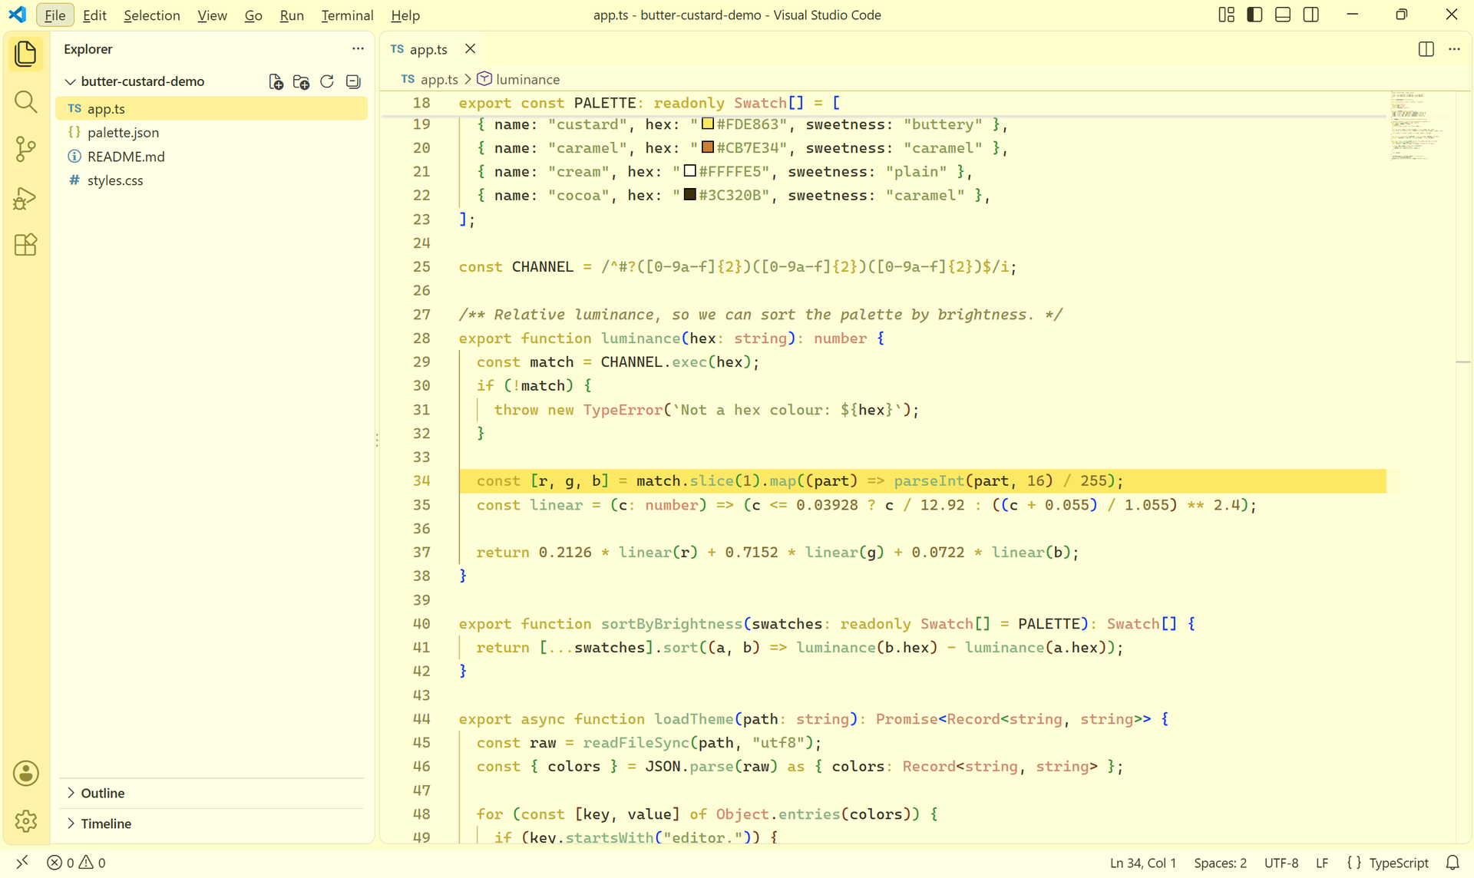Open Explorer views and more actions menu
Image resolution: width=1474 pixels, height=878 pixels.
[358, 48]
